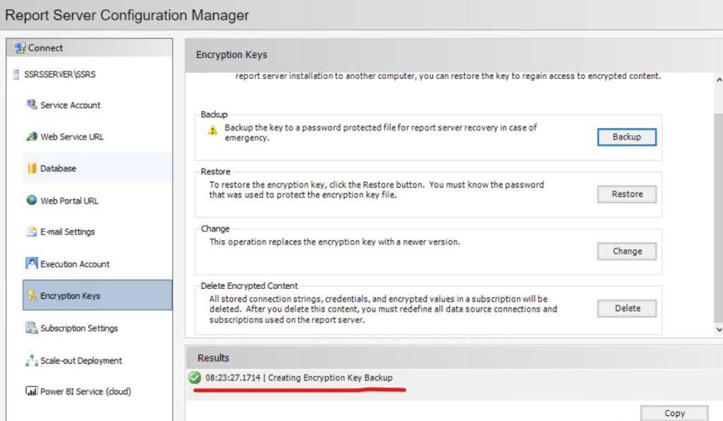Click the 'Results' panel heading

pyautogui.click(x=213, y=358)
